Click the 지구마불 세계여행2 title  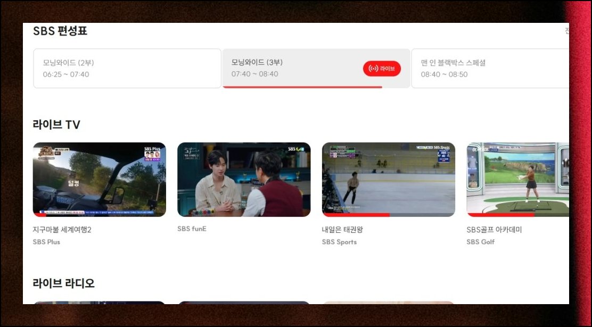click(62, 230)
